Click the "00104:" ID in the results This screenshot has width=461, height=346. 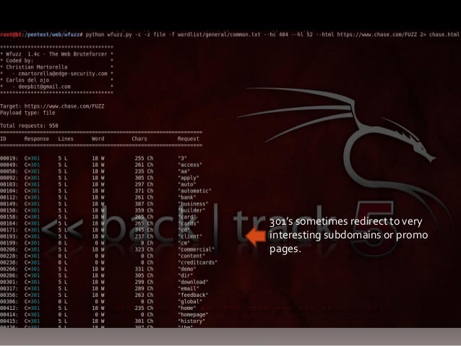point(9,191)
